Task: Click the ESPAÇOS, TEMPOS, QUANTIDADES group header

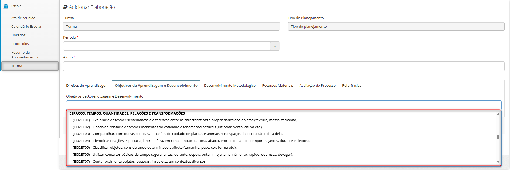Action: 127,113
